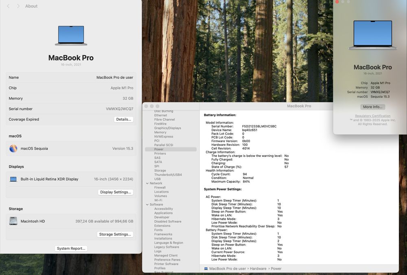Select NVMExpress in the sidebar
Viewport: 407px width, 275px height.
[164, 136]
